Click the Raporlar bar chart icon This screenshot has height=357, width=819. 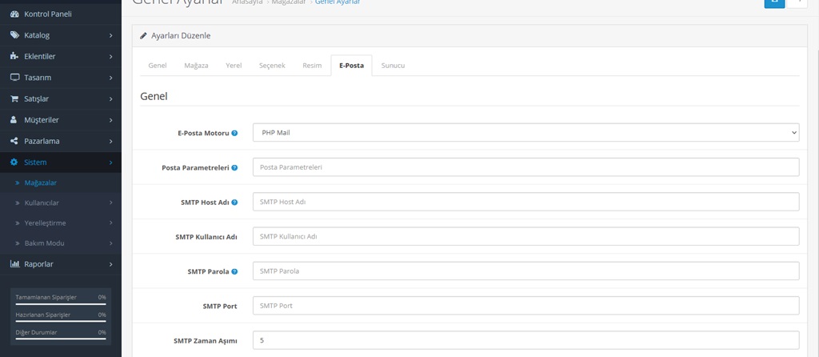14,264
